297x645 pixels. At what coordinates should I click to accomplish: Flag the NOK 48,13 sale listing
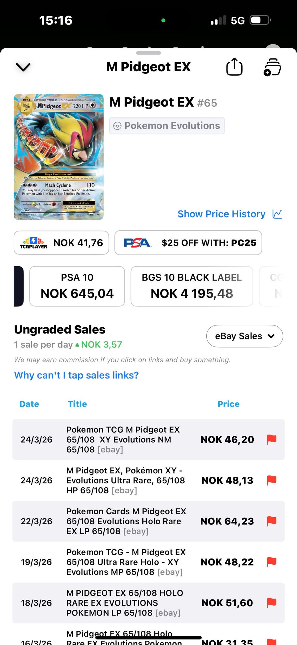tap(271, 480)
